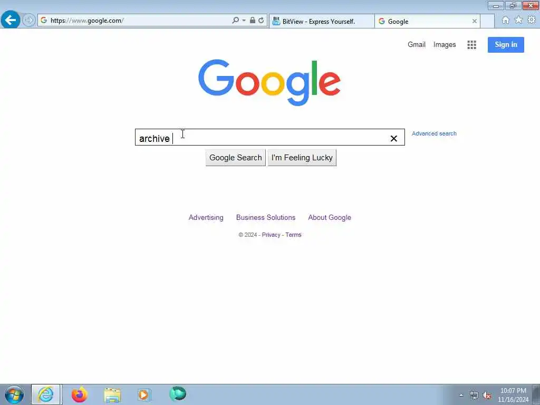Open Windows Media Player taskbar icon
Image resolution: width=540 pixels, height=405 pixels.
pyautogui.click(x=144, y=394)
